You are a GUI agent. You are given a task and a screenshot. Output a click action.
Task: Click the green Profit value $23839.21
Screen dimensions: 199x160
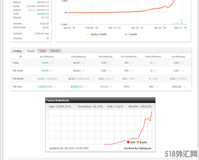pyautogui.click(x=43, y=14)
